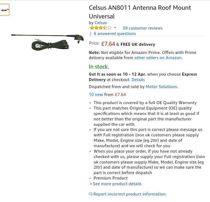View the 10 new offers
Image resolution: width=210 pixels, height=202 pixels.
(96, 94)
